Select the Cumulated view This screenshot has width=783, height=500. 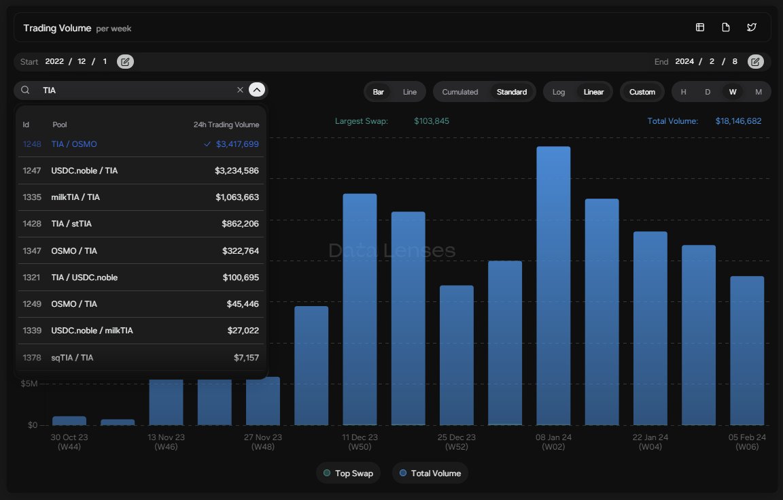tap(460, 92)
